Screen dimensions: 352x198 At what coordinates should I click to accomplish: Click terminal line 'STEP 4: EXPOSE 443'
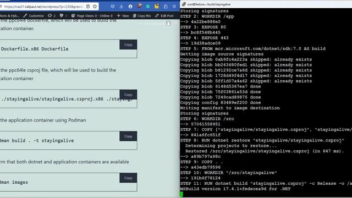point(204,38)
